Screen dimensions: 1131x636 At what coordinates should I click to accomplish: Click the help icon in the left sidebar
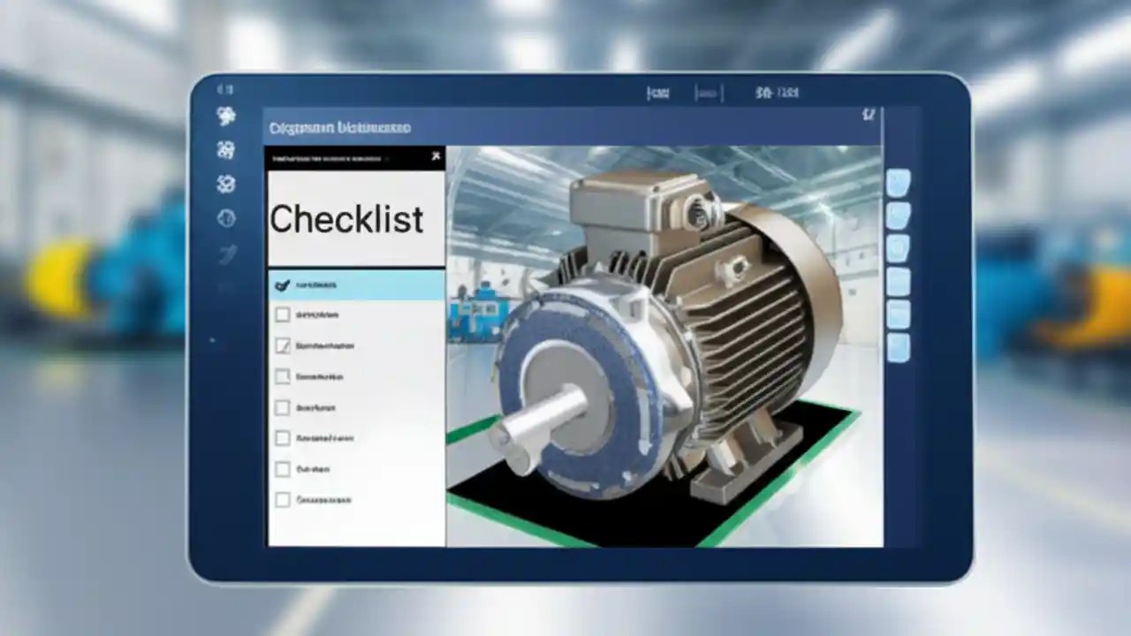226,219
